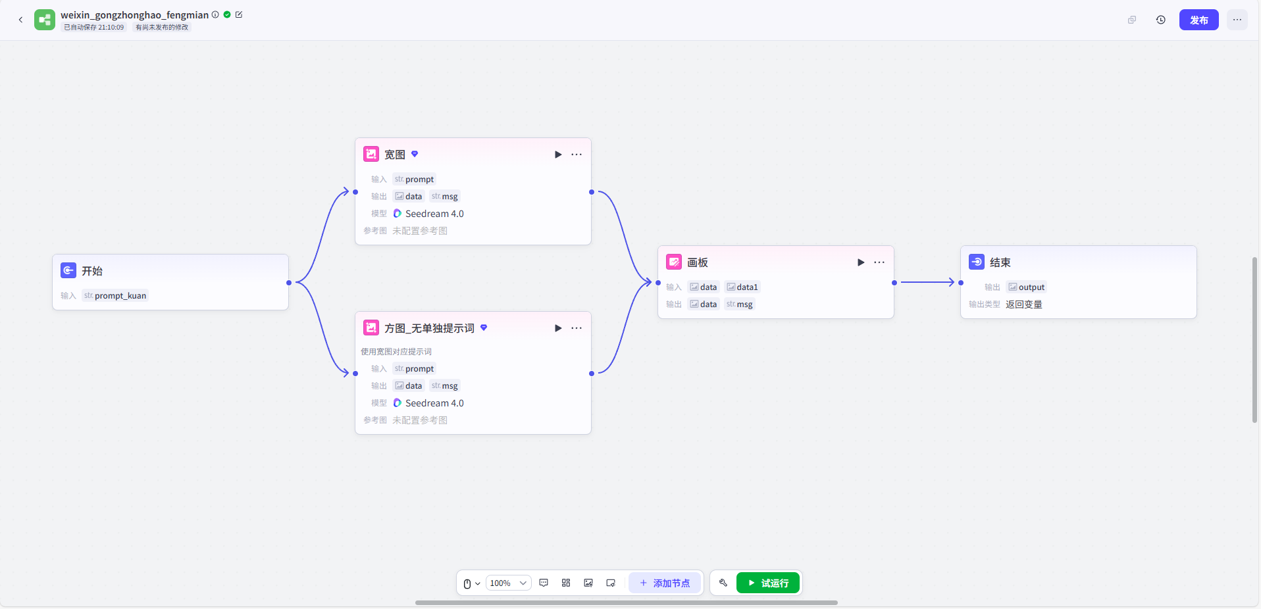Run the 画板 node with its play button
1261x609 pixels.
861,262
